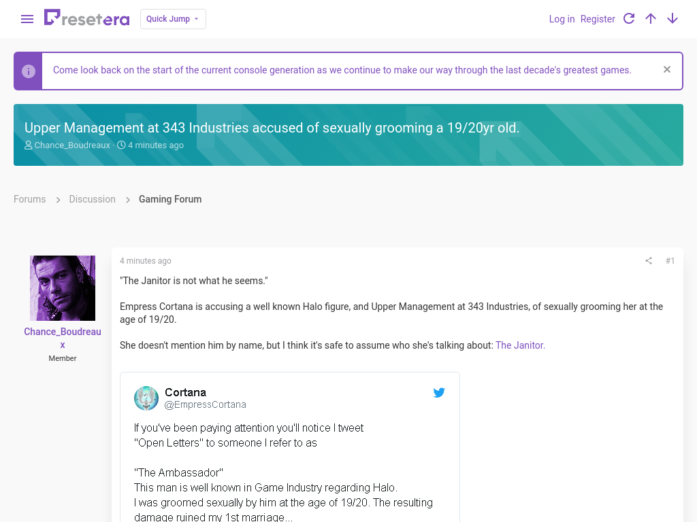Click the Twitter bird icon
Viewport: 697px width, 522px height.
tap(439, 392)
